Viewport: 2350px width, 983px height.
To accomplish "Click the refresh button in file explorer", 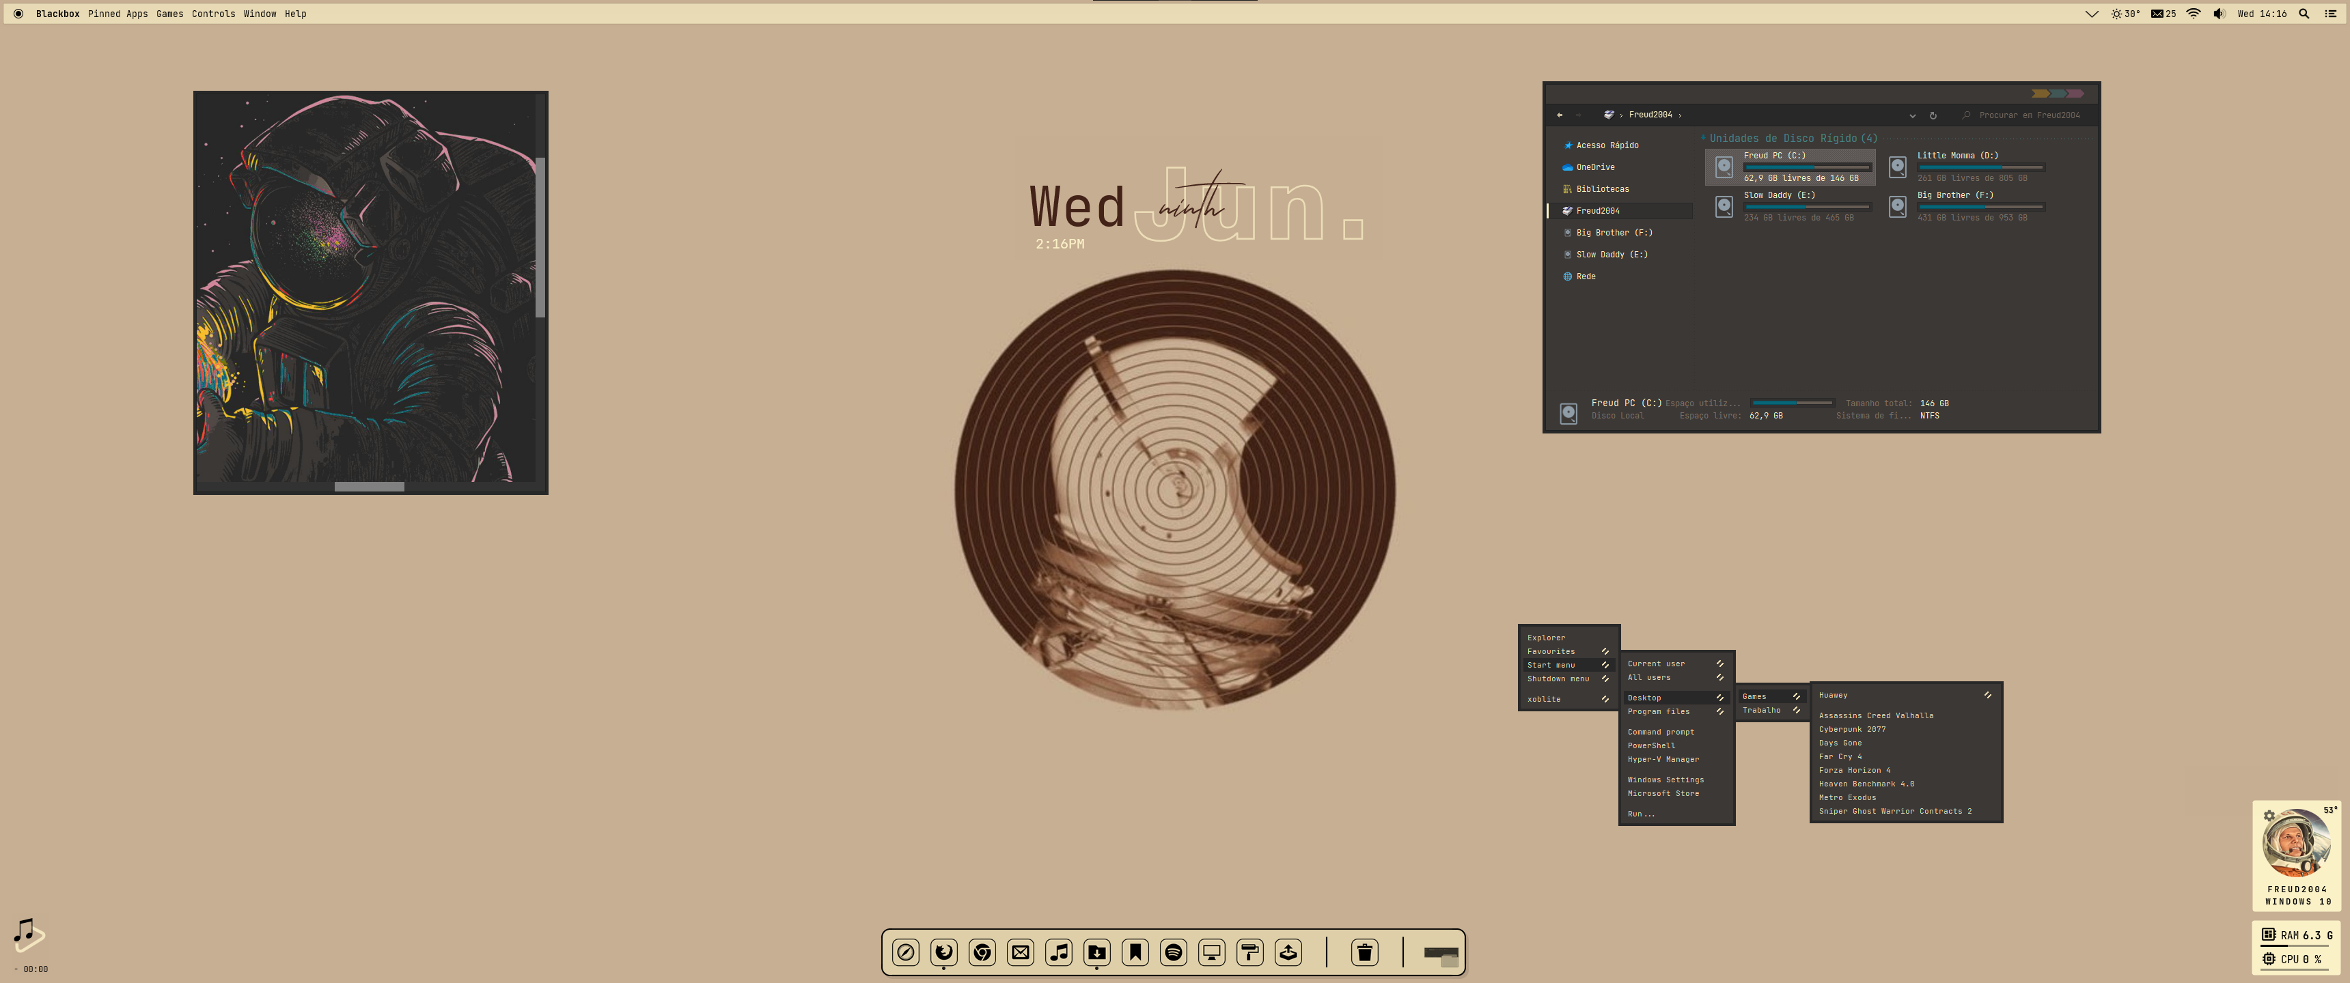I will click(1932, 115).
